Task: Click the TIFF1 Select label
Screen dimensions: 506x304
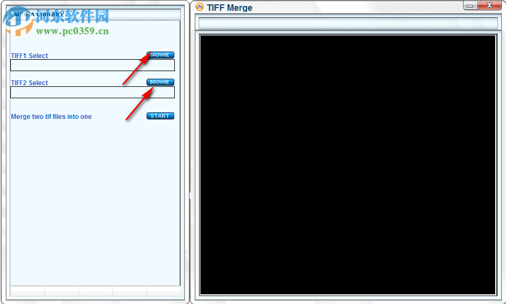Action: click(29, 55)
